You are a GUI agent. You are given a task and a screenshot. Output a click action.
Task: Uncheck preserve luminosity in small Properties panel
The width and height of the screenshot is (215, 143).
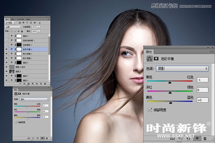(x=16, y=122)
